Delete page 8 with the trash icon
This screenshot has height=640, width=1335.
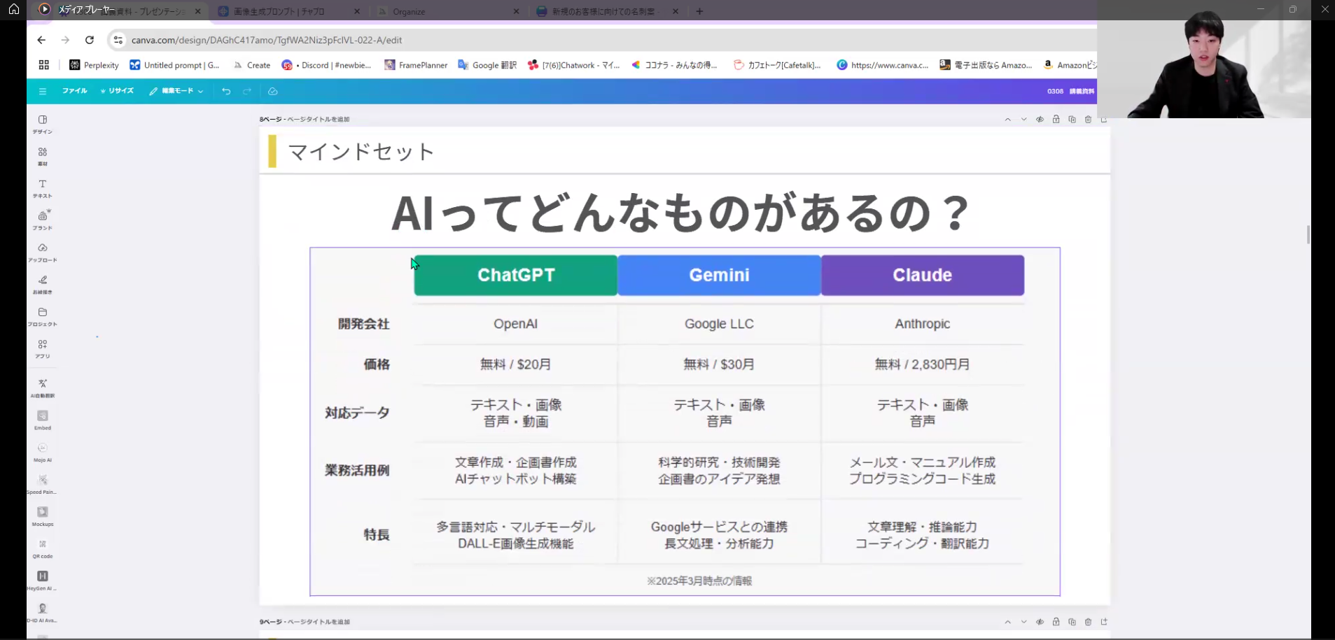point(1088,120)
